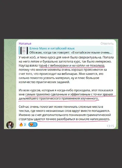Click the fire reaction count 3
Screen dimensions: 122x168
25,125
